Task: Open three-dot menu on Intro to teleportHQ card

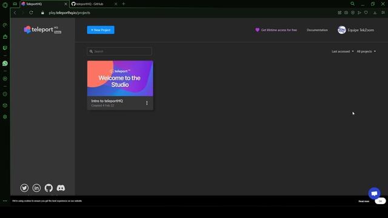Action: tap(147, 103)
